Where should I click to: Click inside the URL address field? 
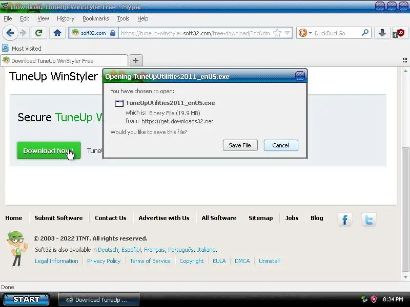tap(195, 33)
